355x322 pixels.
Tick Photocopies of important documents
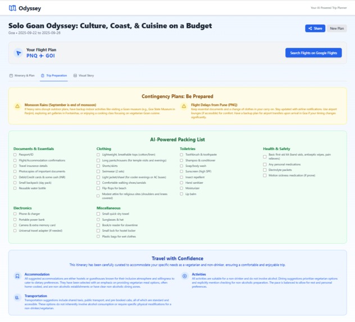(x=15, y=171)
